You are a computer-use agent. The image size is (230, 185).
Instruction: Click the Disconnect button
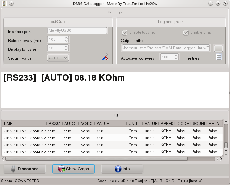[x=25, y=169]
